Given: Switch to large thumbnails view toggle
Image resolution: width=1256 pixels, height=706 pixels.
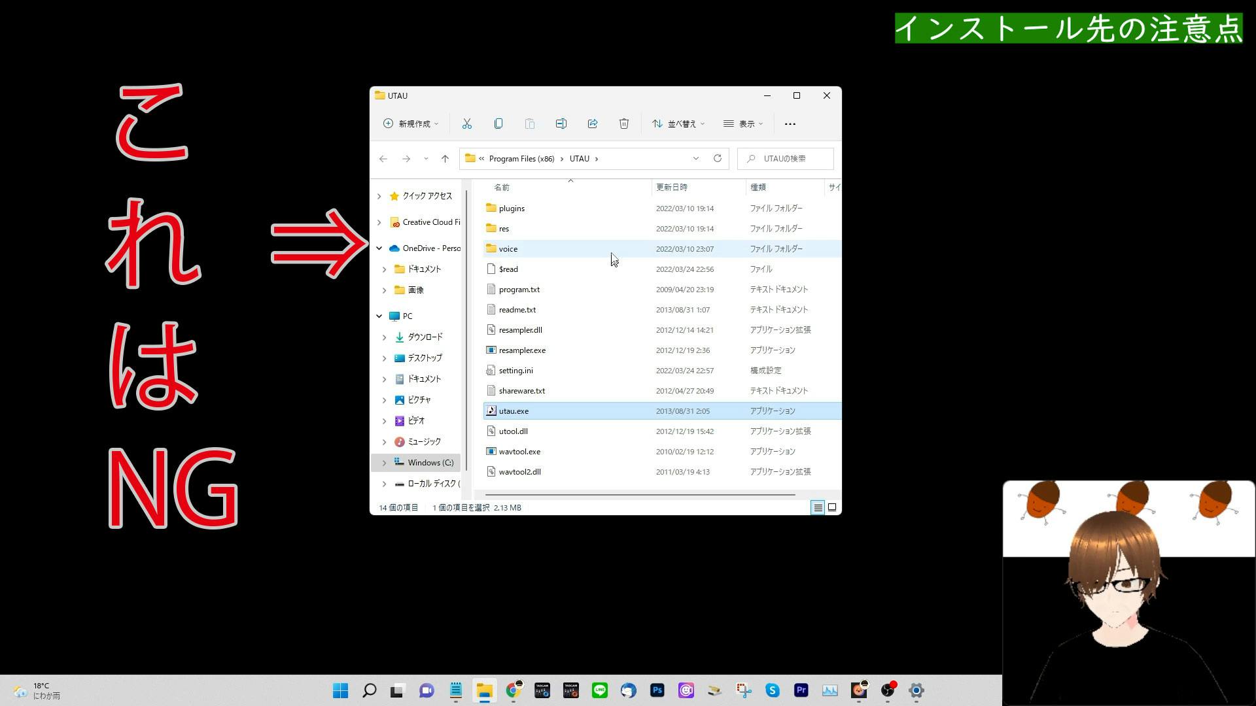Looking at the screenshot, I should click(x=832, y=507).
